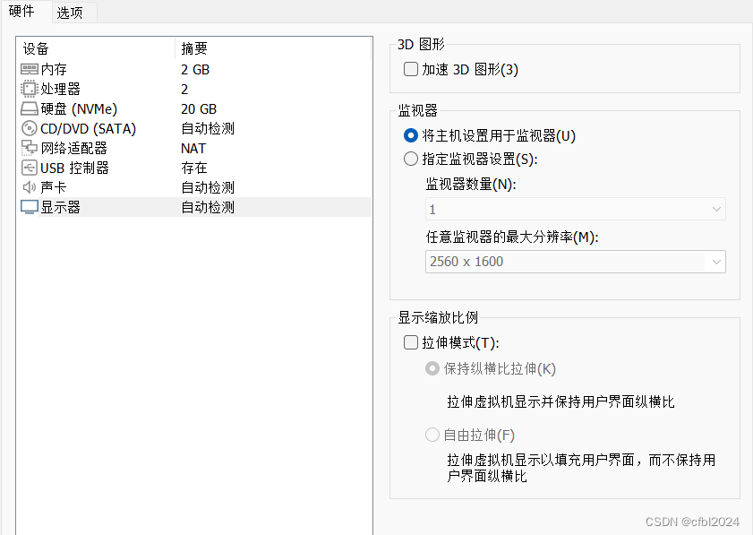
Task: Click 自动检测 summary in the 声卡 row
Action: 208,187
